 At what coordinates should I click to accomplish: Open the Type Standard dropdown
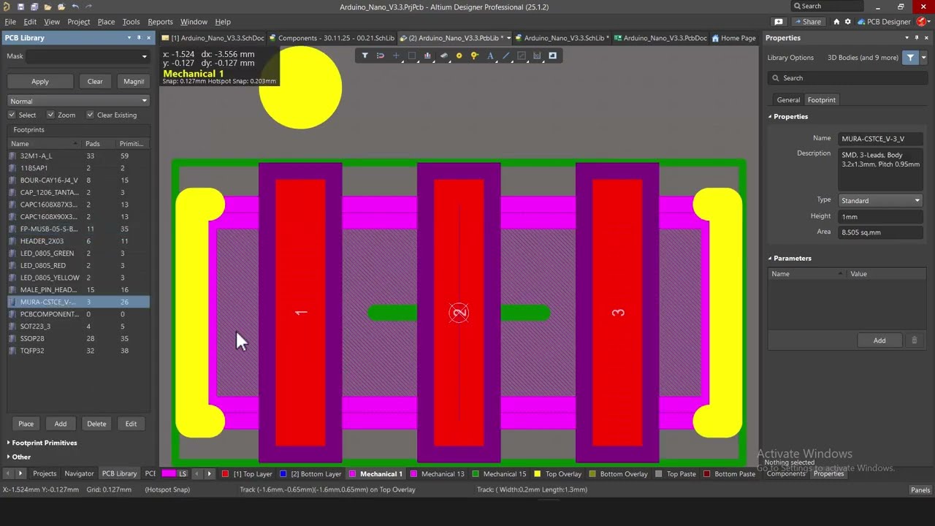880,200
